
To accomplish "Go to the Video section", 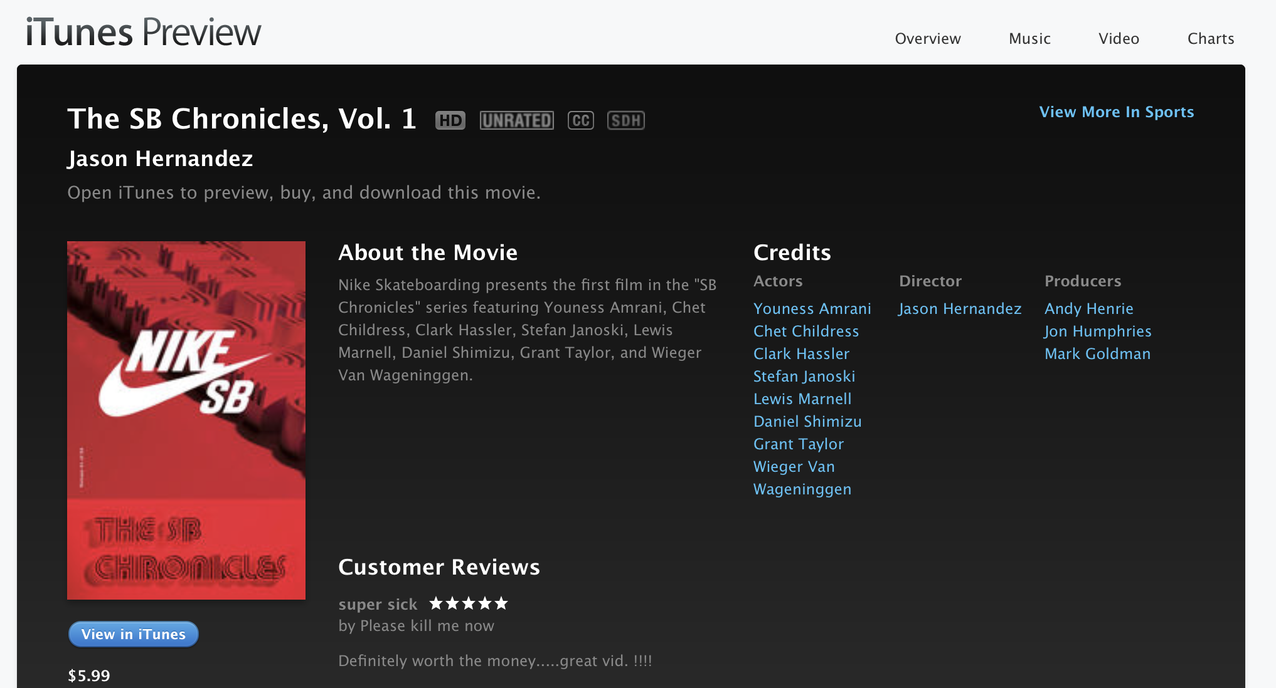I will pos(1119,39).
